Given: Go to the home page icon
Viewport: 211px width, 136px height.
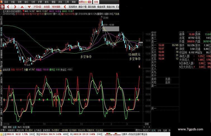Looking at the screenshot, I should click(2, 7).
